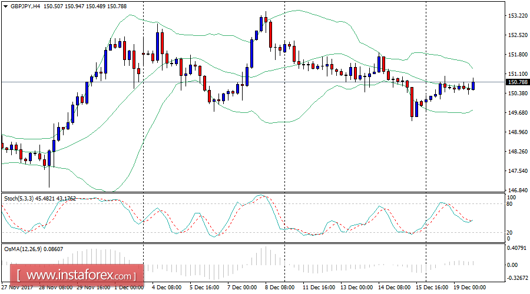
Task: Click the 7 Dec 00:00 time label
Action: (x=242, y=288)
